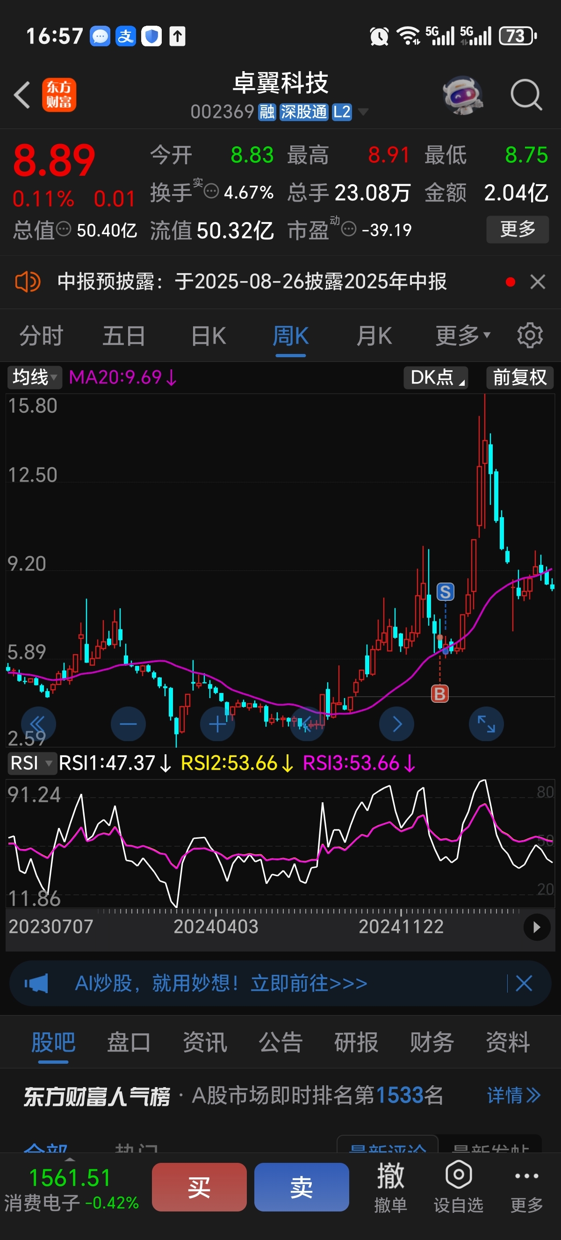
Task: Tap the blue 卖 sell button
Action: (x=302, y=1187)
